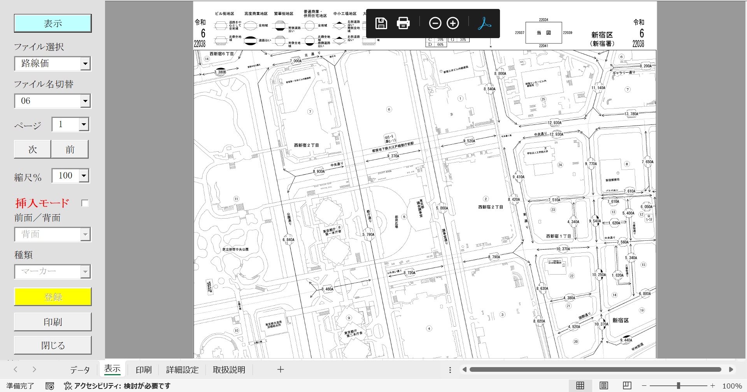Select Normal view grid icon
The width and height of the screenshot is (747, 392).
(x=580, y=385)
